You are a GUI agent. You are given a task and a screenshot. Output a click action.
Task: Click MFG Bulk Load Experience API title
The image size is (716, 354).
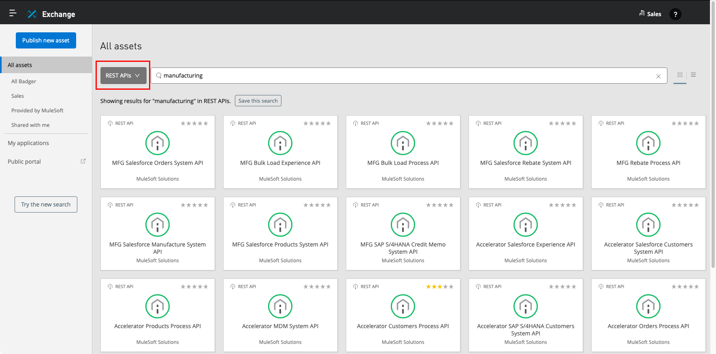click(x=280, y=163)
